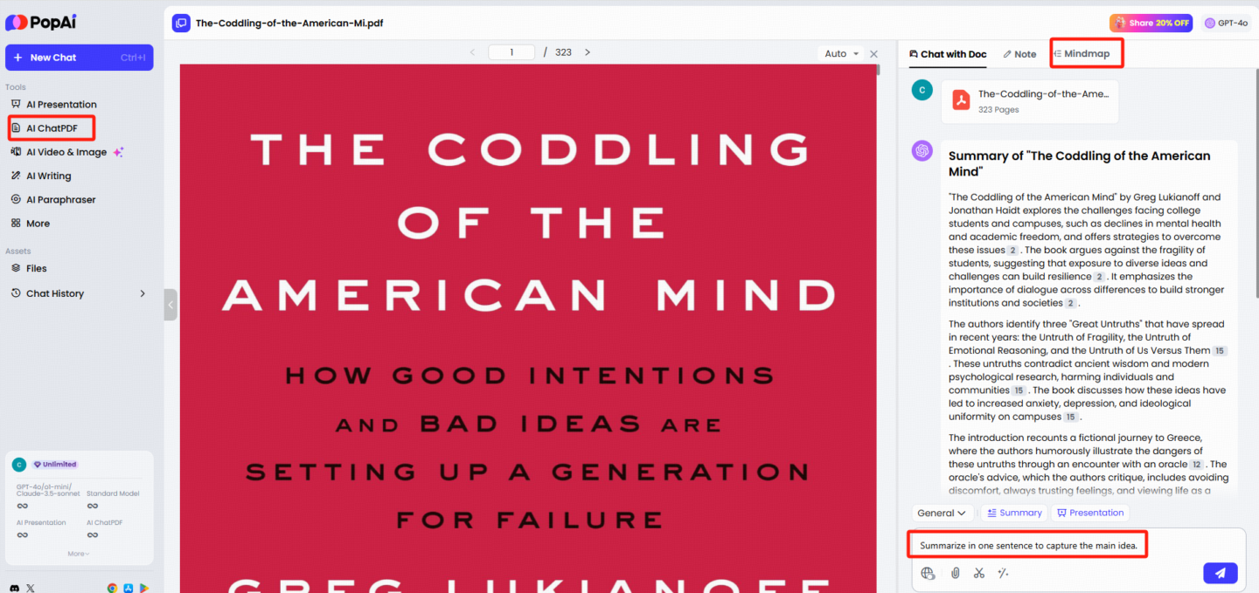Switch to the Note tab
1259x593 pixels.
tap(1019, 54)
